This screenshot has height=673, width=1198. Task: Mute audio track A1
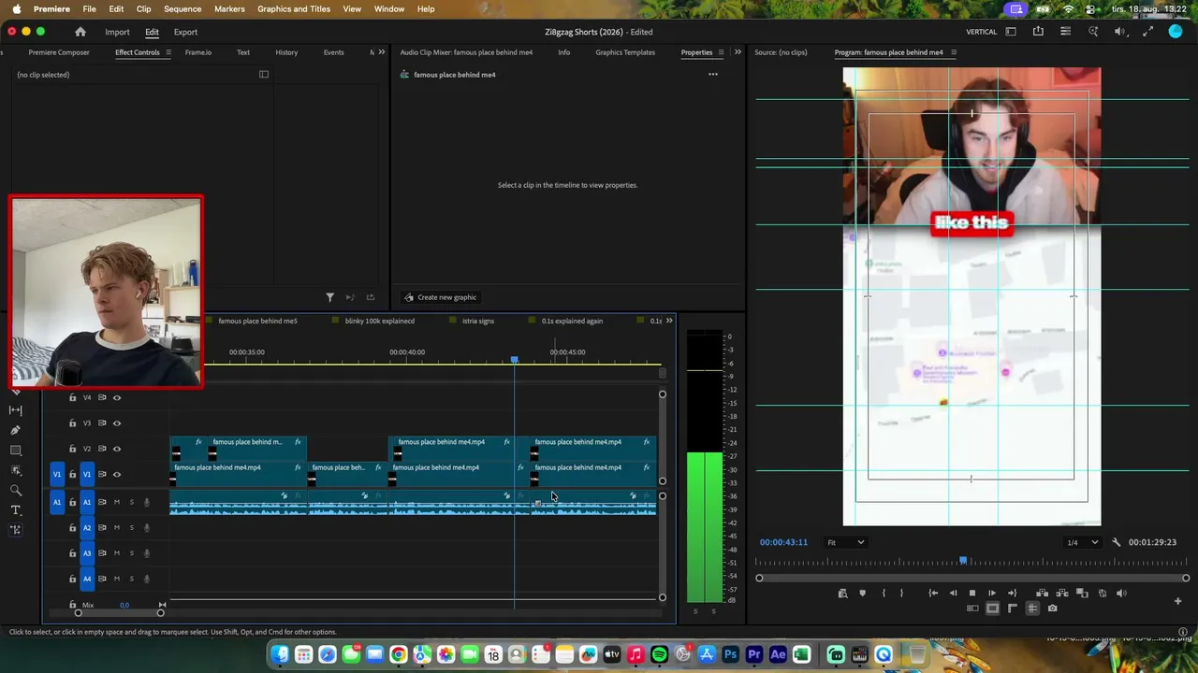click(x=117, y=502)
